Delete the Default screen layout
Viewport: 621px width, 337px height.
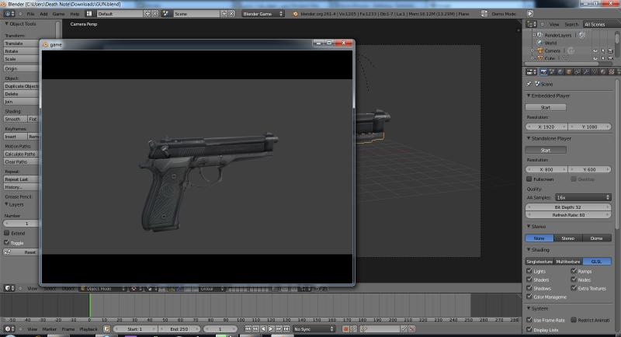(154, 13)
